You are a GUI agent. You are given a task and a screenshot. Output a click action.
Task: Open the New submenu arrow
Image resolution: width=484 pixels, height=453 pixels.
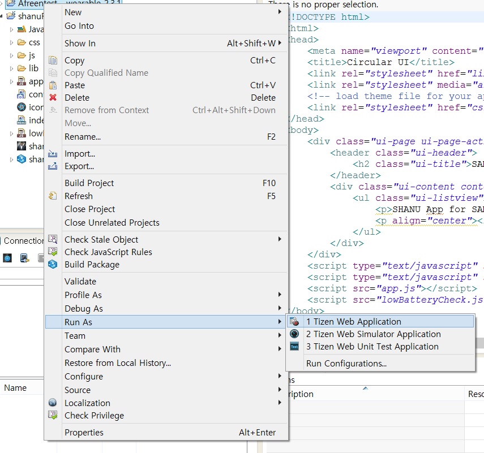pos(280,12)
